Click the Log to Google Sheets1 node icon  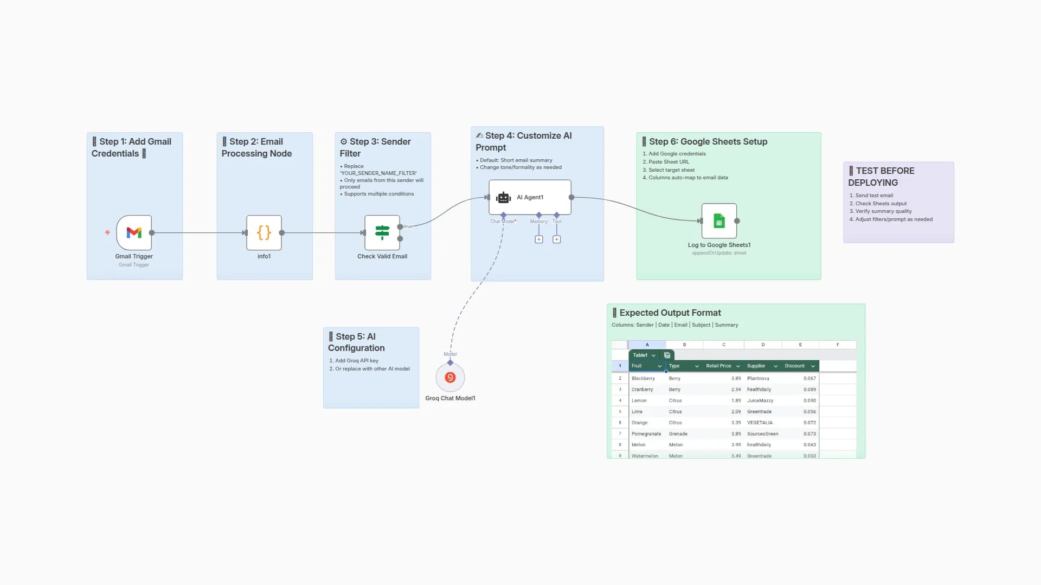(x=719, y=220)
